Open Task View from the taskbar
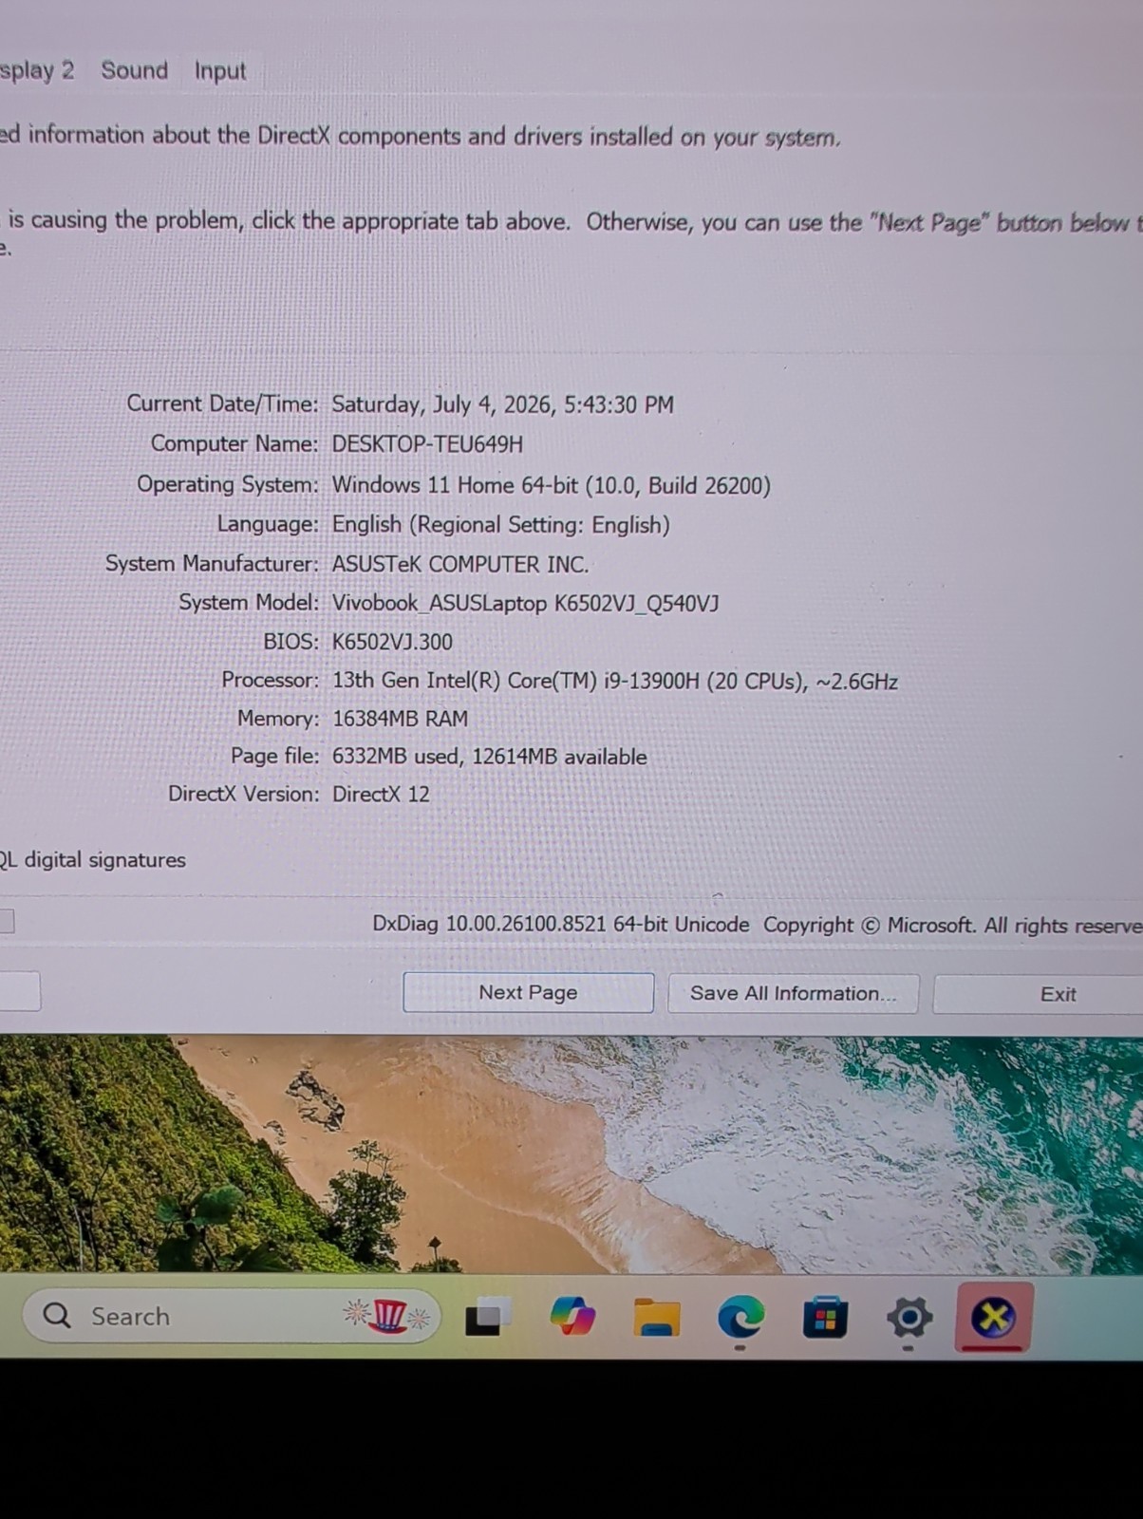The height and width of the screenshot is (1519, 1143). point(488,1317)
